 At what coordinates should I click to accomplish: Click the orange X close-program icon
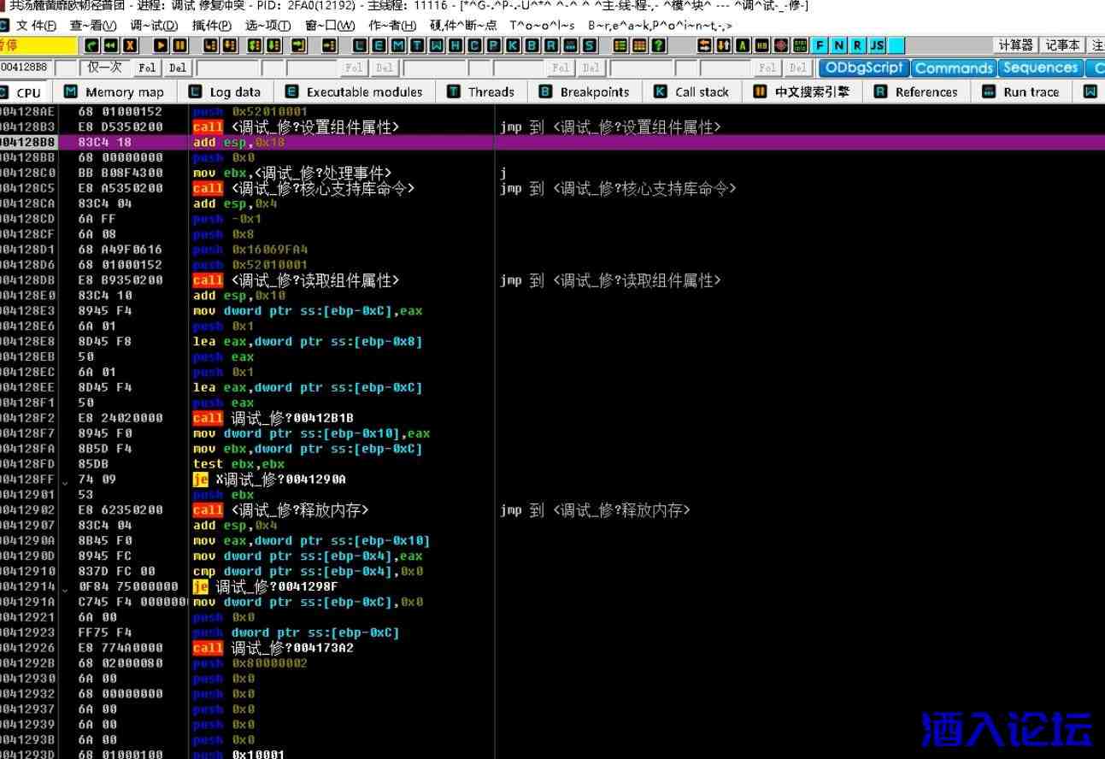click(129, 46)
